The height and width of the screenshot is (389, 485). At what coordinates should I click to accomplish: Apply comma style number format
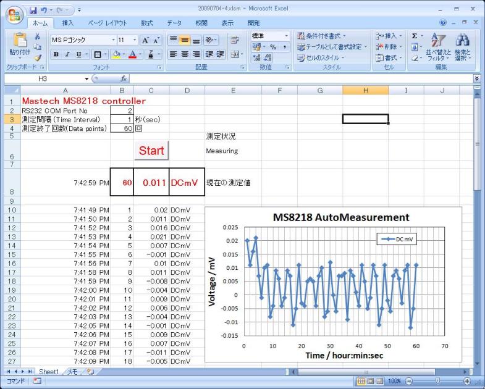285,47
